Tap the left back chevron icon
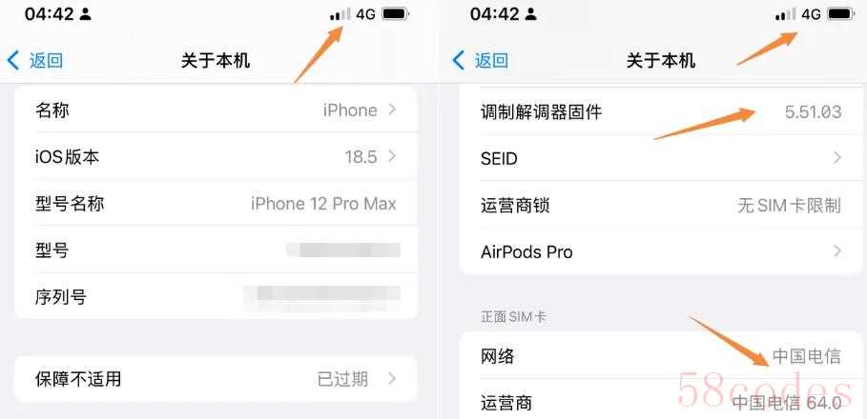 point(13,60)
